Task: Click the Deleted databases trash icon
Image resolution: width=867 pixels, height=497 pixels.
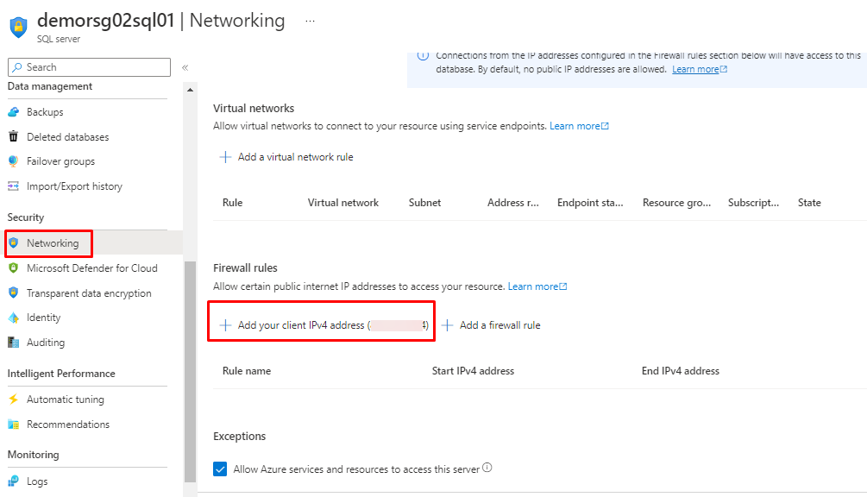Action: pyautogui.click(x=13, y=137)
